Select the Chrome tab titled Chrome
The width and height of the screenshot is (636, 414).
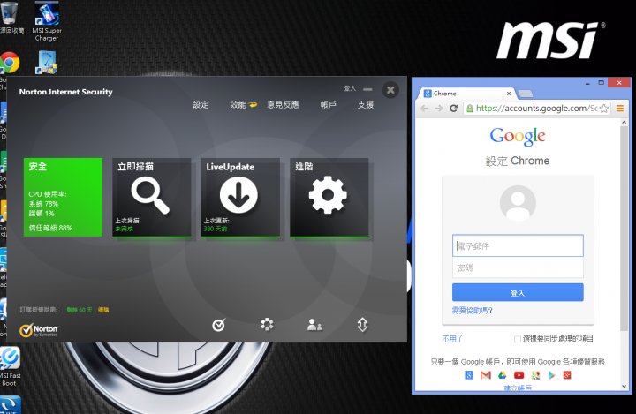click(x=466, y=94)
